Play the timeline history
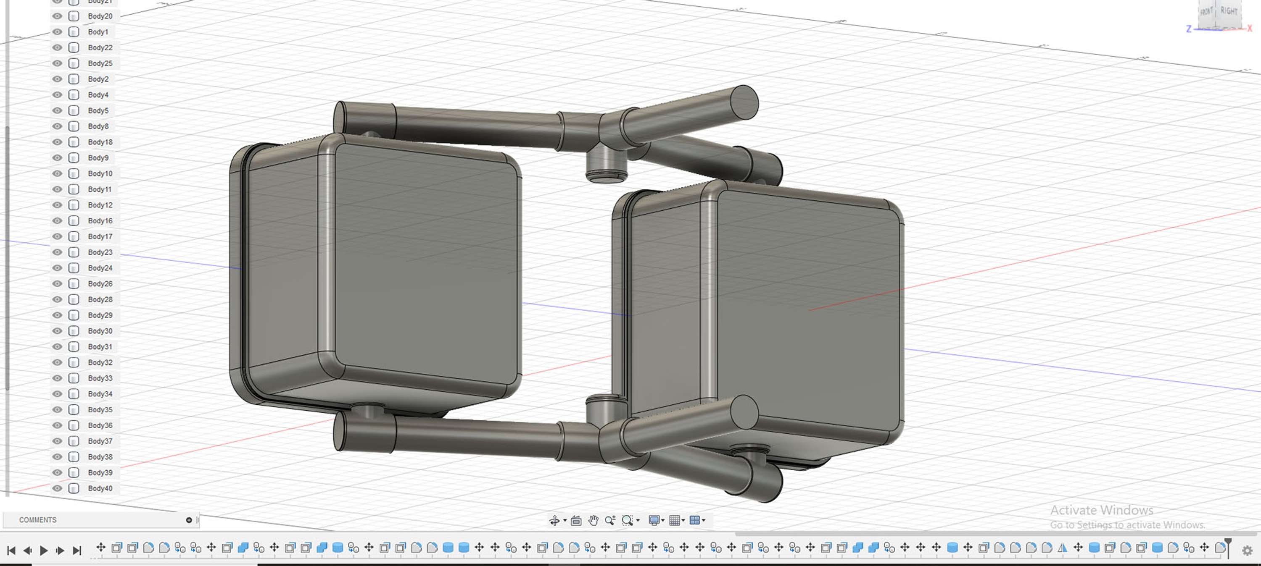The height and width of the screenshot is (566, 1261). (x=44, y=551)
